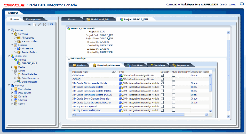Click the Schemas icon
Viewport: 246px width, 134px height.
coord(16,100)
